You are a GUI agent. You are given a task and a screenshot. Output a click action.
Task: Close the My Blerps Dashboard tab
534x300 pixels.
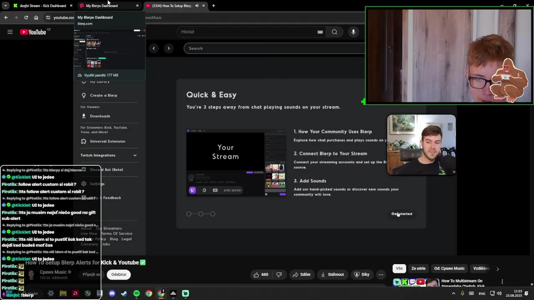(x=137, y=6)
